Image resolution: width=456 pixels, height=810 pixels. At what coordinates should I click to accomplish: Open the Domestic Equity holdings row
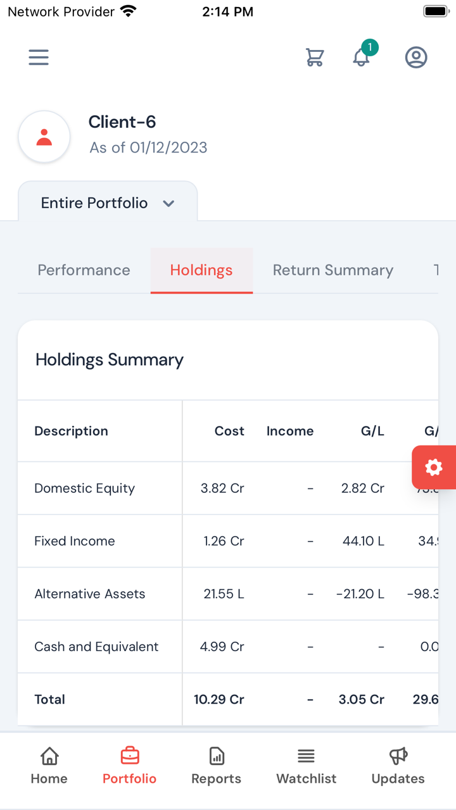pyautogui.click(x=85, y=489)
